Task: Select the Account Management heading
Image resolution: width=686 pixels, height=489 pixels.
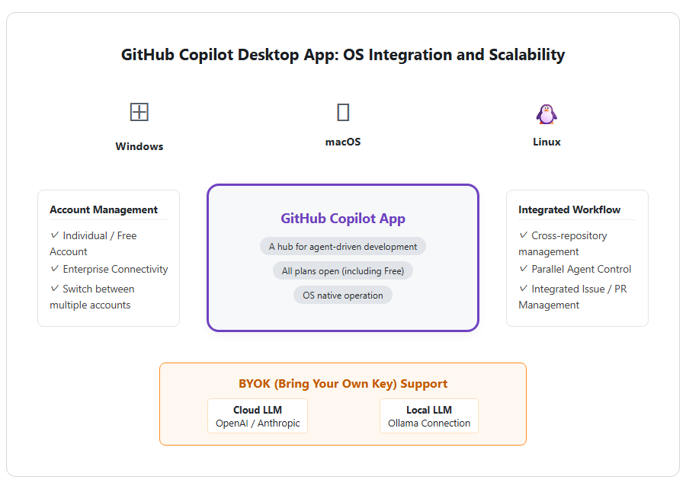Action: 104,209
